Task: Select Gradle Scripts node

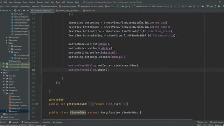Action: pos(8,117)
